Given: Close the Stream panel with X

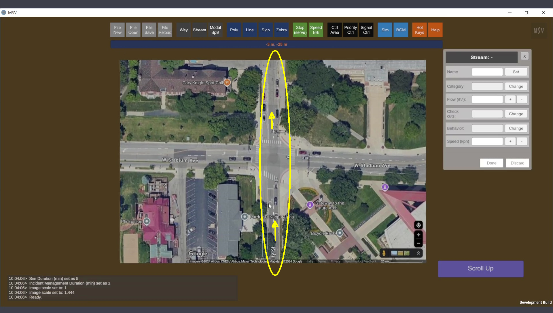Looking at the screenshot, I should coord(524,56).
